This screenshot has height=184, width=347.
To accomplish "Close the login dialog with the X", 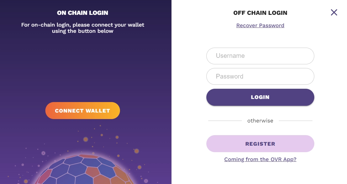I will point(334,12).
